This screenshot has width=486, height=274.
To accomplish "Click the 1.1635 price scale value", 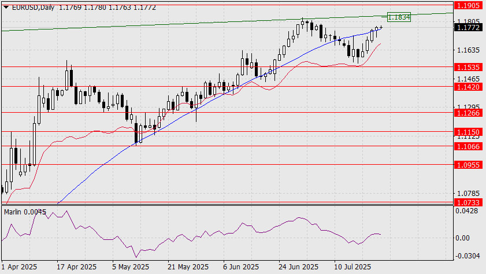I will click(x=468, y=50).
